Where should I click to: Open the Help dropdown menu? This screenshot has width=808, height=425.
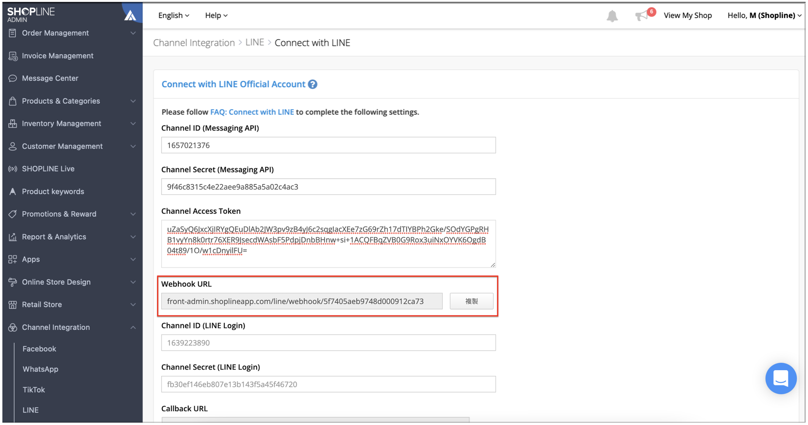pyautogui.click(x=216, y=15)
